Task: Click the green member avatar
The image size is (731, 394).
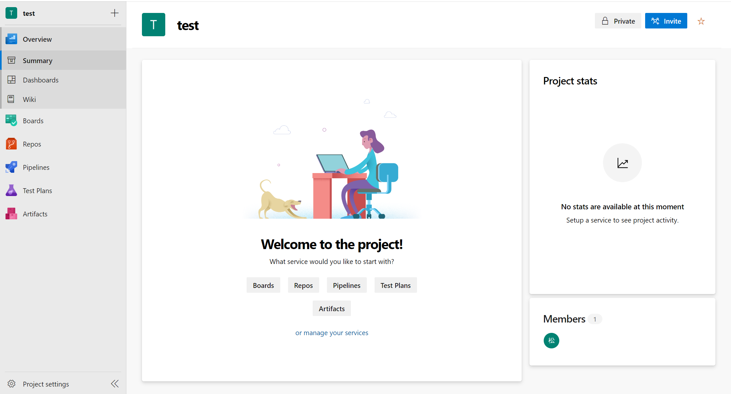Action: (551, 341)
